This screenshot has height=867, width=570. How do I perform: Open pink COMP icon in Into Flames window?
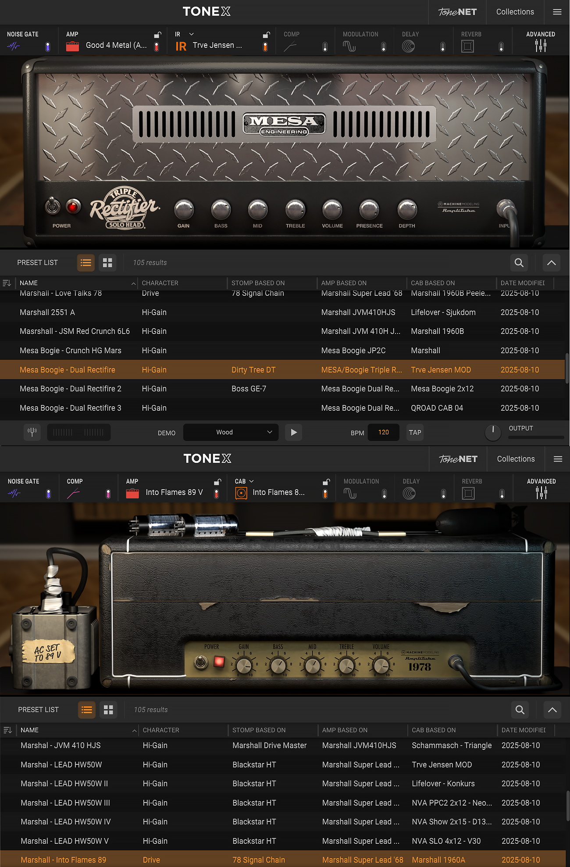point(74,494)
